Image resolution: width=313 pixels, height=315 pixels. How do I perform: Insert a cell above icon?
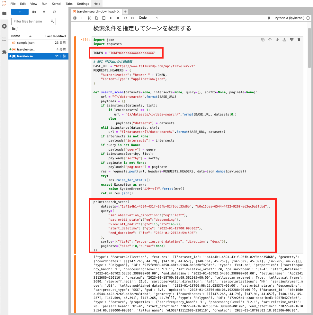[284, 40]
